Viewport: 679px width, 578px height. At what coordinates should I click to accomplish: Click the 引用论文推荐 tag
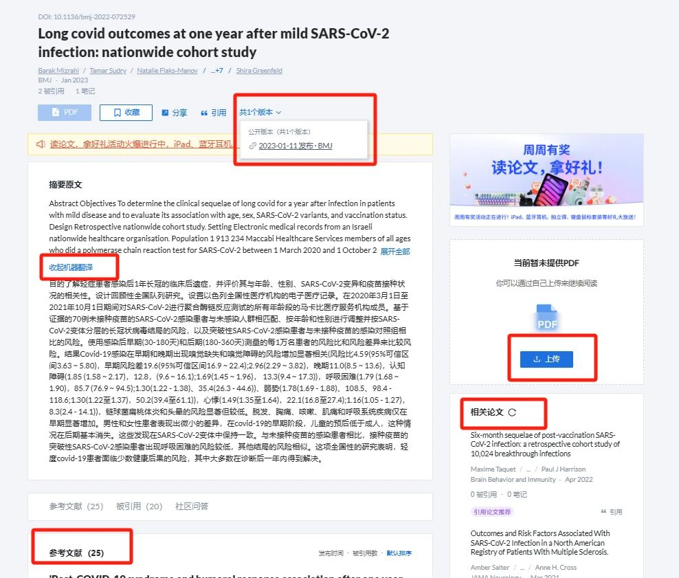click(492, 512)
